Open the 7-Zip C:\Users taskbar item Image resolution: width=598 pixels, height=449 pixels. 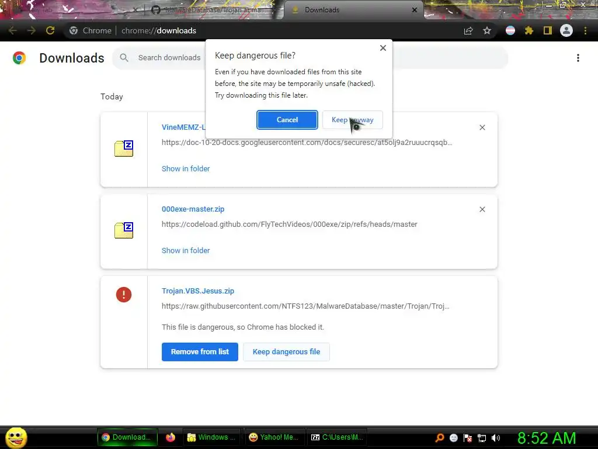(337, 437)
